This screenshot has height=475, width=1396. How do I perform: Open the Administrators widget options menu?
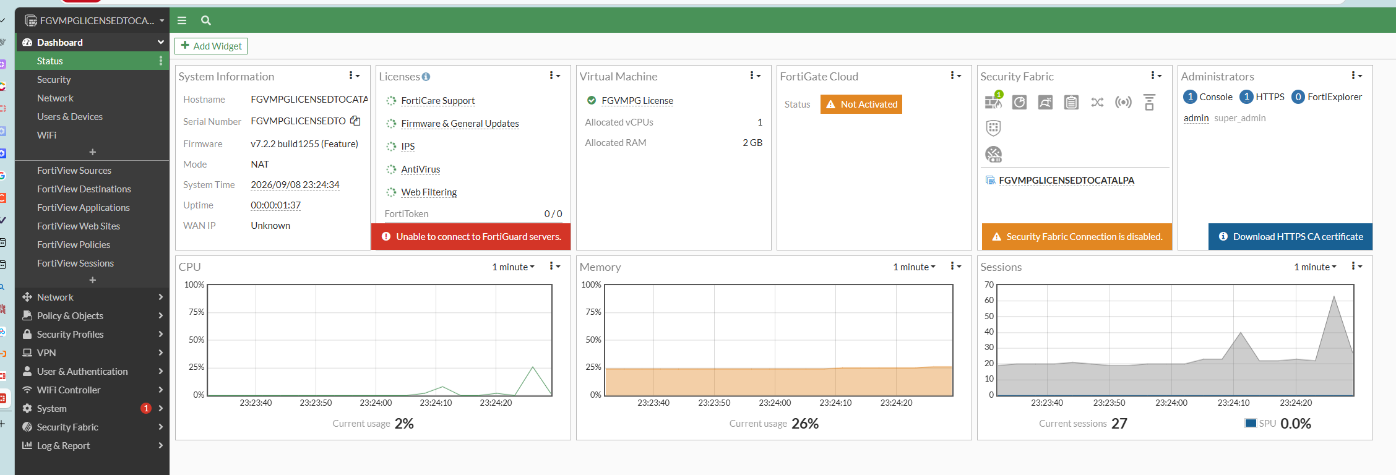coord(1357,75)
